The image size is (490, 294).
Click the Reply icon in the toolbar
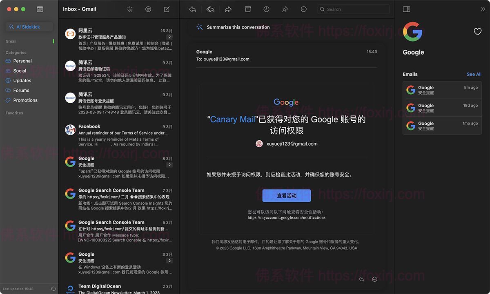pos(192,9)
